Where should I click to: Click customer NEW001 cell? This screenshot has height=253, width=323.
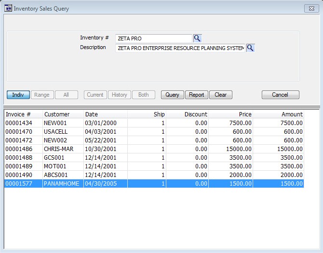point(63,123)
